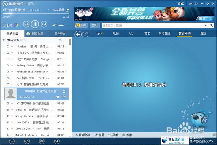
Task: Open the 主题 theme option
Action: (100, 135)
